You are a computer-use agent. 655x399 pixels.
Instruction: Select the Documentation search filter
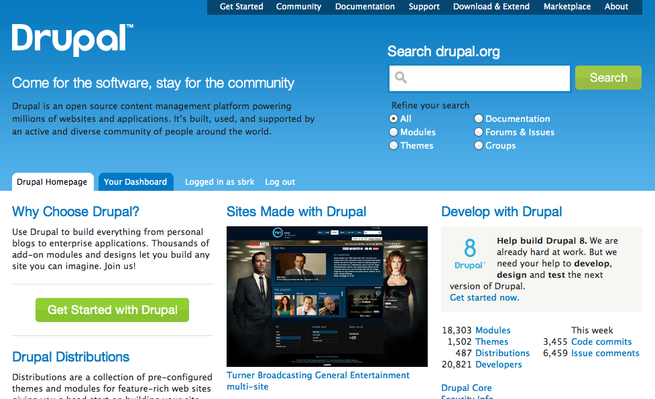tap(479, 118)
